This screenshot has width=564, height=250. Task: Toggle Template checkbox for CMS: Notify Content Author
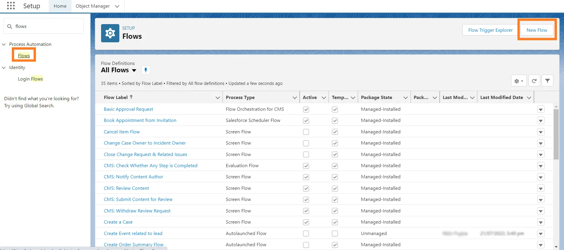[x=335, y=177]
